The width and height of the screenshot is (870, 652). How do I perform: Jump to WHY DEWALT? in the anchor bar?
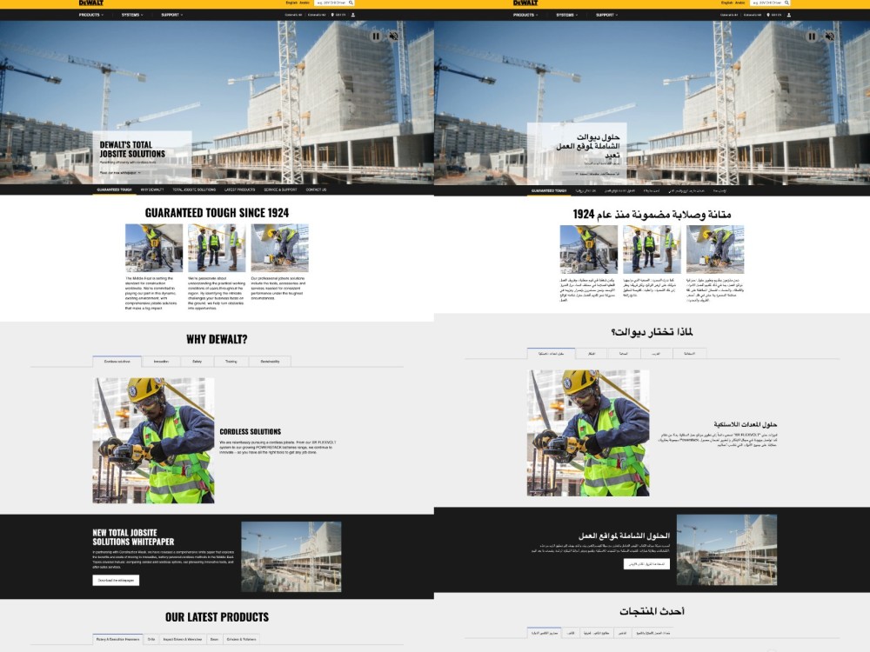[152, 190]
